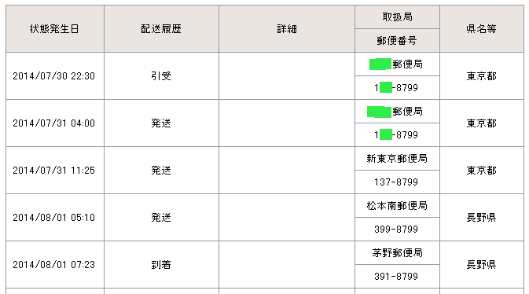Screen dimensions: 529x294
Task: Click the 取扱局 header cell
Action: click(x=397, y=17)
